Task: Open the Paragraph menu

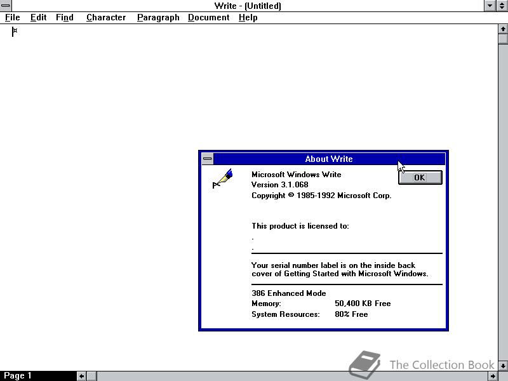Action: (158, 18)
